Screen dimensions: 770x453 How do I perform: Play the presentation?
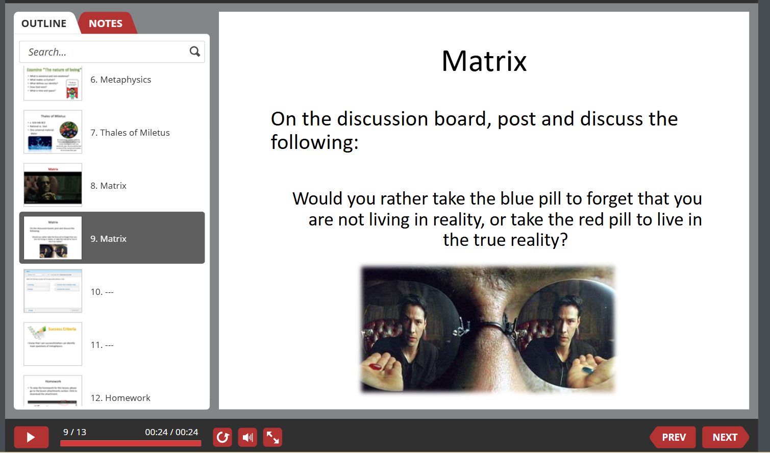pos(31,437)
